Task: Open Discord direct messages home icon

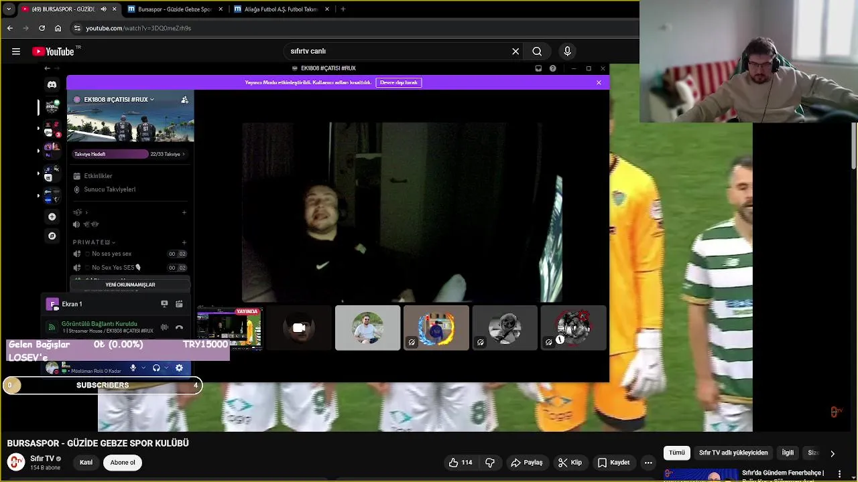Action: click(52, 85)
